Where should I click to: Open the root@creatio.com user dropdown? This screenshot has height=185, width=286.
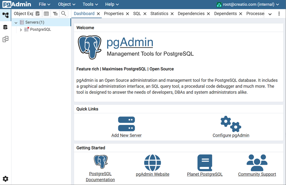[x=248, y=4]
